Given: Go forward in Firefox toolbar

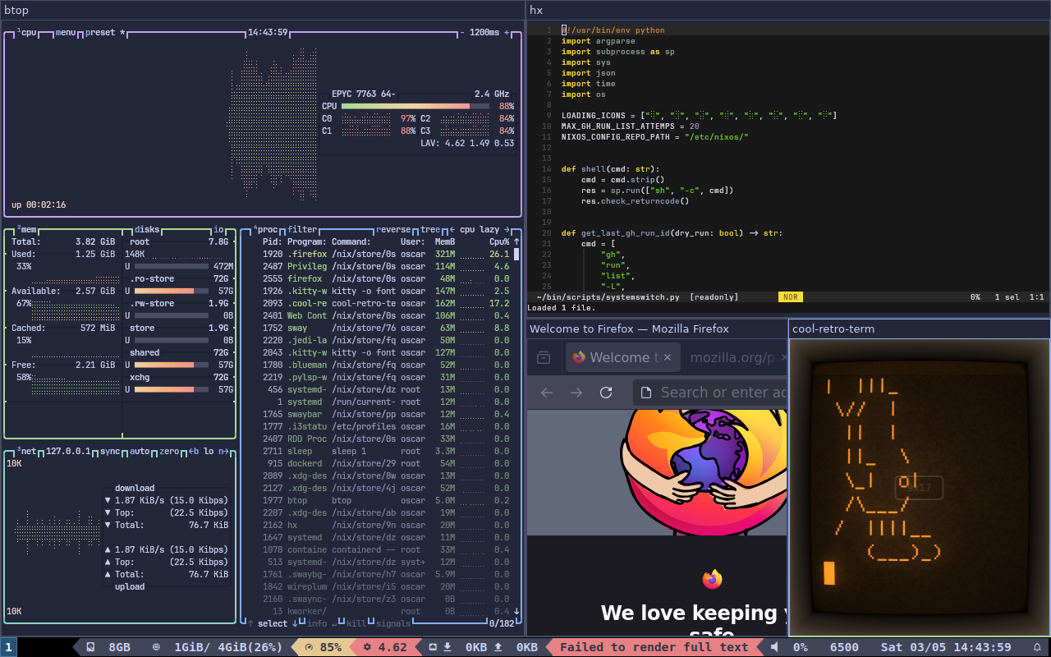Looking at the screenshot, I should [x=576, y=393].
